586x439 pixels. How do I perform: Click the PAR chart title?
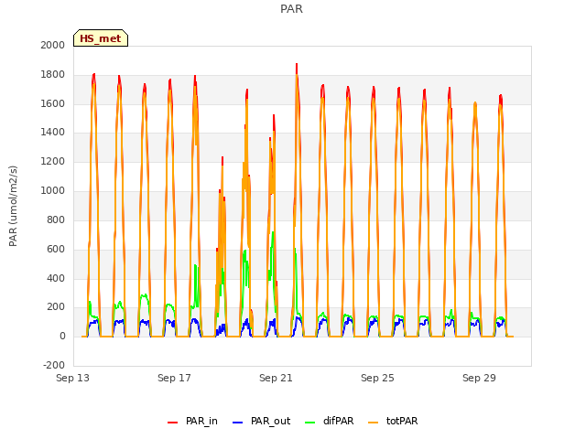point(291,9)
